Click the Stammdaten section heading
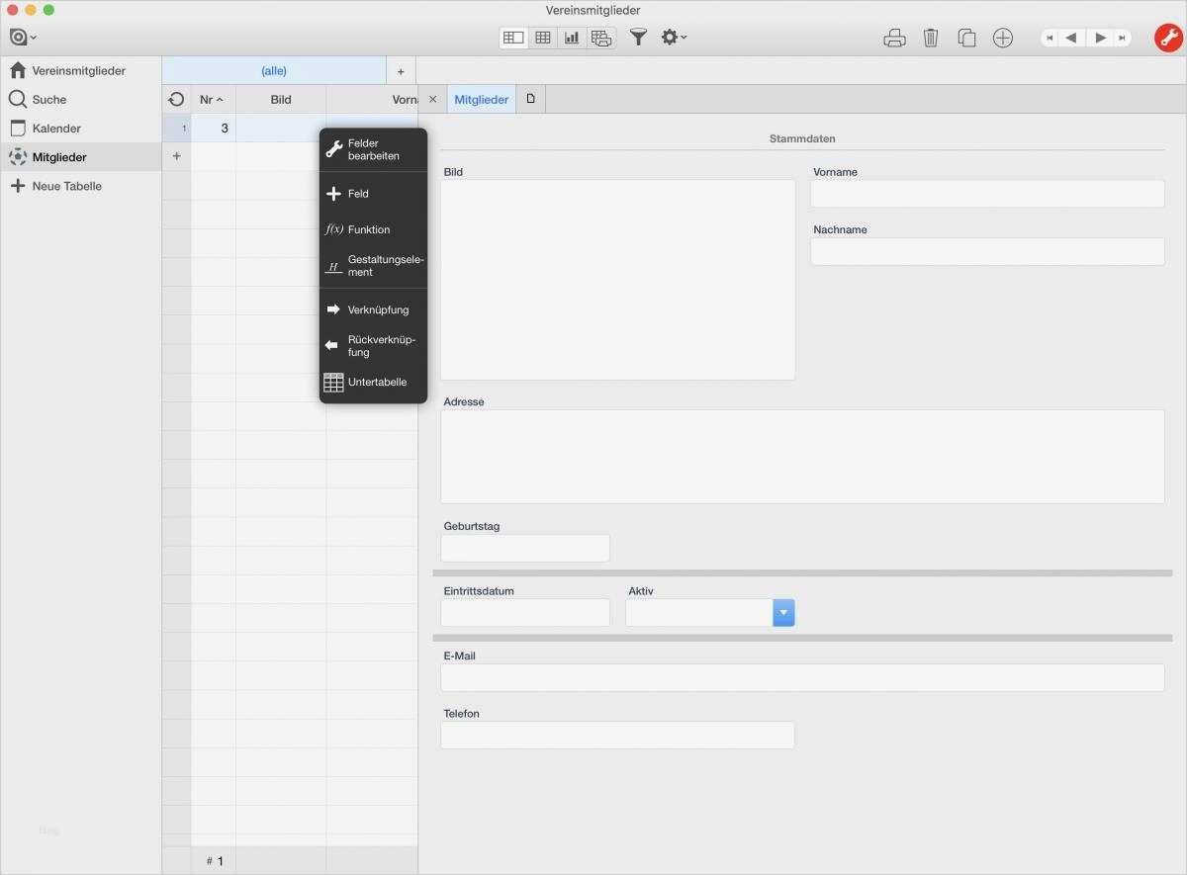Screen dimensions: 1187x875 click(802, 139)
